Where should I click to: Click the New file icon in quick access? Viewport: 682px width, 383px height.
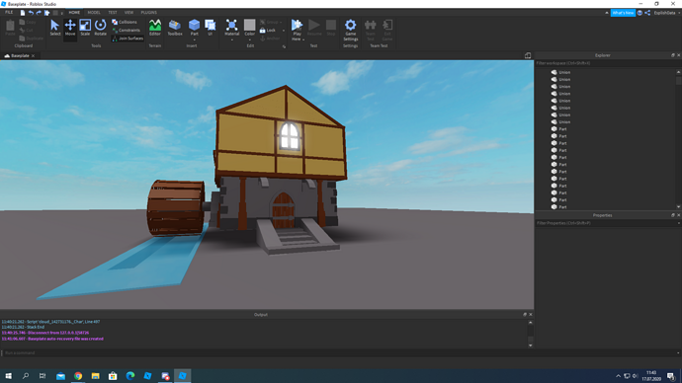tap(23, 13)
